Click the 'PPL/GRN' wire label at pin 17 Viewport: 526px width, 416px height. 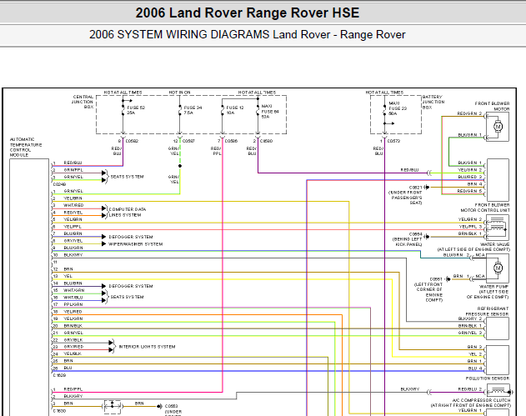(73, 304)
